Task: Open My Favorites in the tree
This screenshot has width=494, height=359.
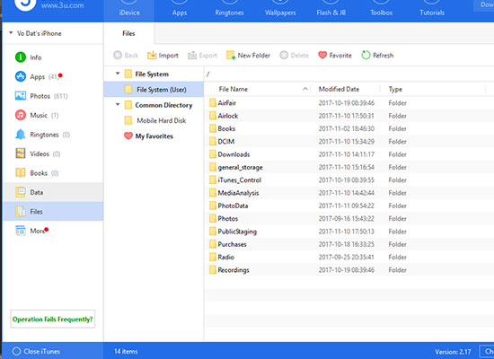Action: point(148,136)
